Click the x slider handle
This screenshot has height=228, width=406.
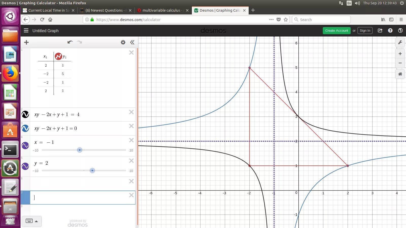80,150
